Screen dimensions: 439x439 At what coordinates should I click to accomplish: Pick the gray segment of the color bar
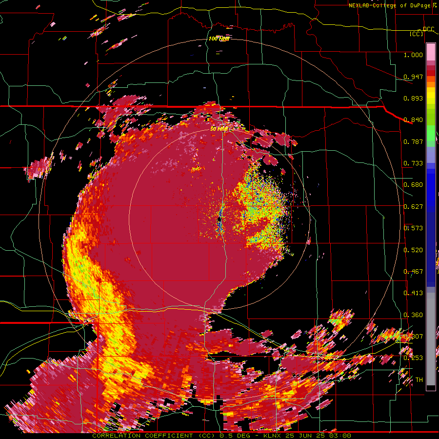pyautogui.click(x=431, y=340)
